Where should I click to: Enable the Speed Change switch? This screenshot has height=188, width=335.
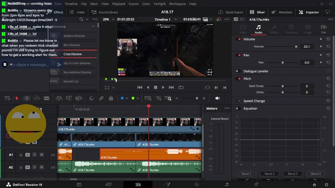pos(238,101)
